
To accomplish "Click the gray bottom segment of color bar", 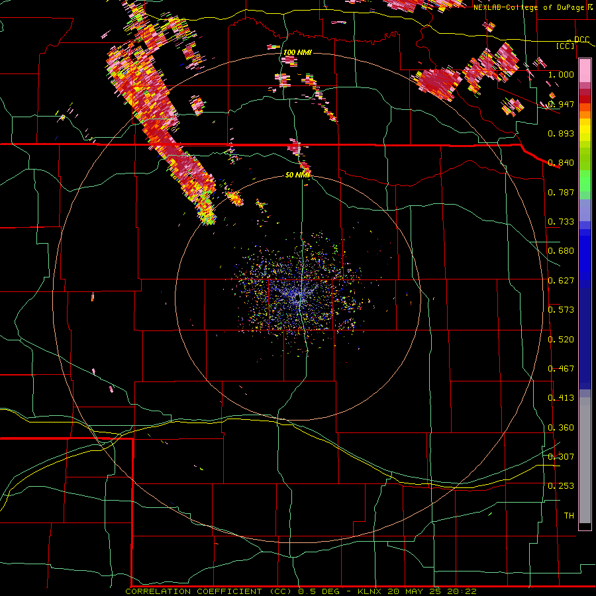I will [x=585, y=460].
